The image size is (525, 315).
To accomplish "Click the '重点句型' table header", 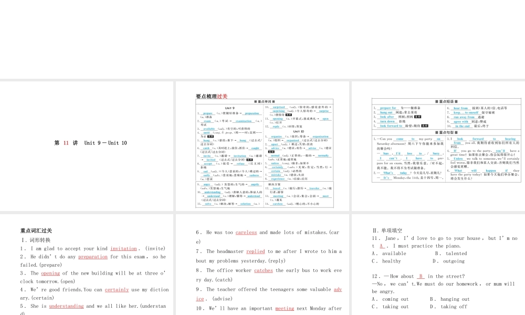I will (446, 132).
